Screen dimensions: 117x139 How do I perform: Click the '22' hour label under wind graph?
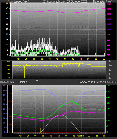click(x=96, y=59)
